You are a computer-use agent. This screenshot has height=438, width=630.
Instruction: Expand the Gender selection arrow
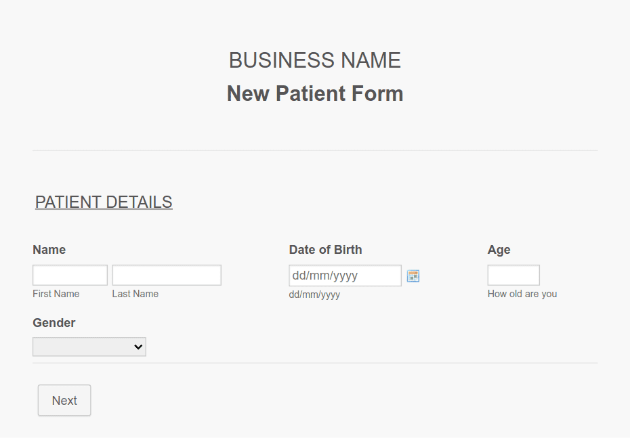click(x=139, y=347)
